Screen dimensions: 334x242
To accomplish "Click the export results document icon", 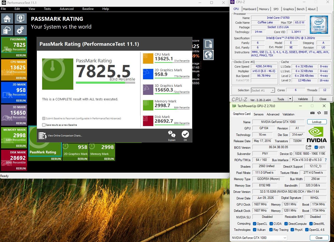I will (208, 44).
